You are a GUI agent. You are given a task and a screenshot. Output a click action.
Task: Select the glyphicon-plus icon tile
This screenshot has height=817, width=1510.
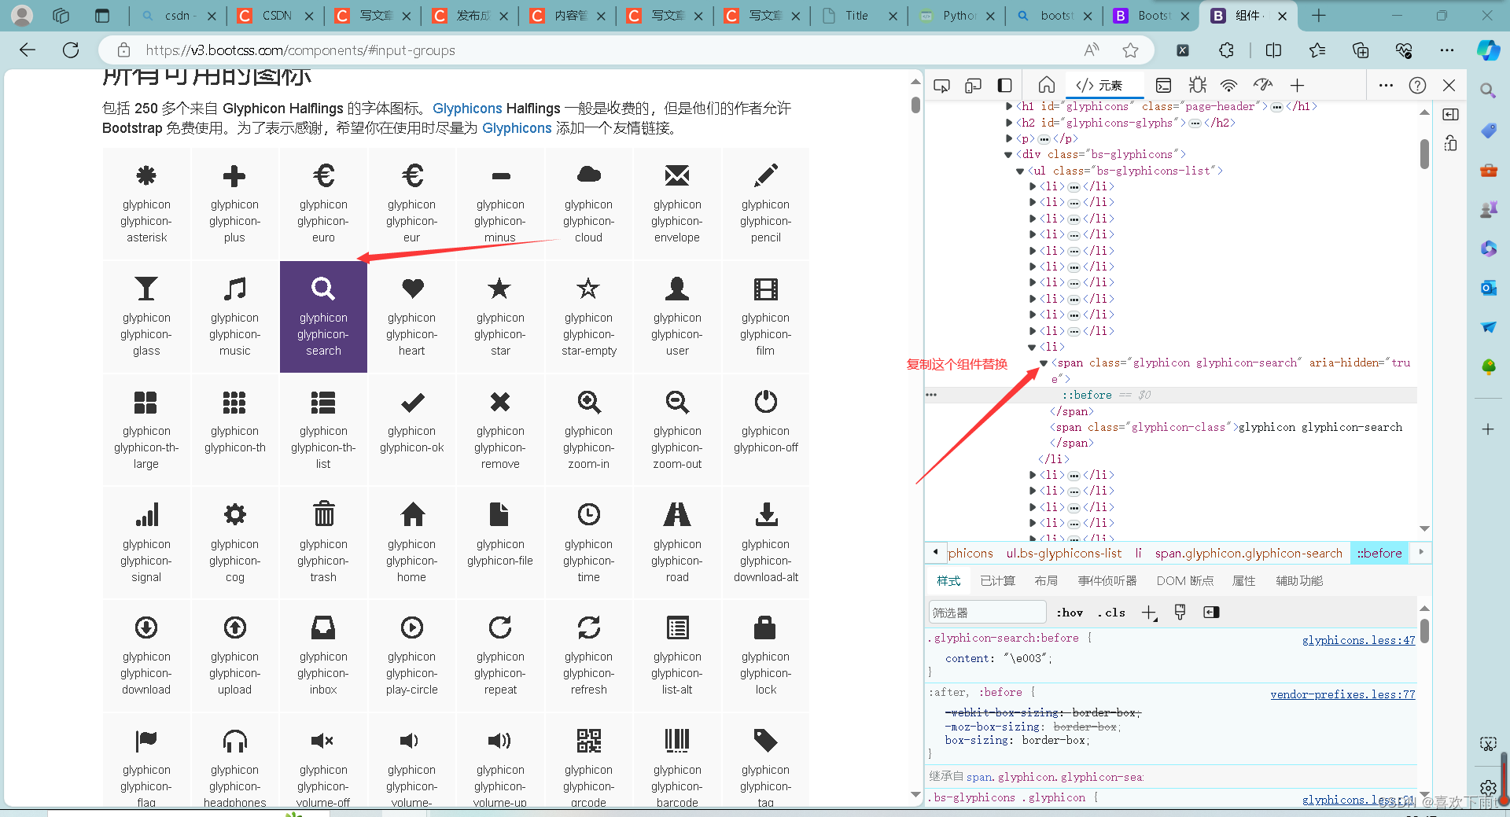[x=234, y=204]
